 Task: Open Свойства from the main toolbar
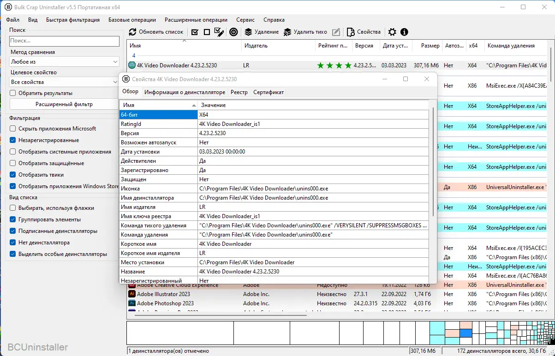click(364, 32)
